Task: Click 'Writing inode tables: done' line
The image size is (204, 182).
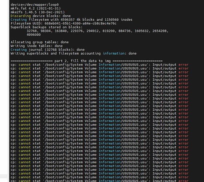Action: (37, 46)
